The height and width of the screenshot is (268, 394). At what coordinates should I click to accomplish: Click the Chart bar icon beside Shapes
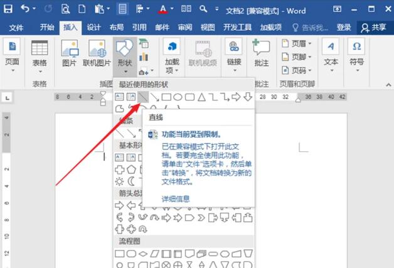[144, 57]
